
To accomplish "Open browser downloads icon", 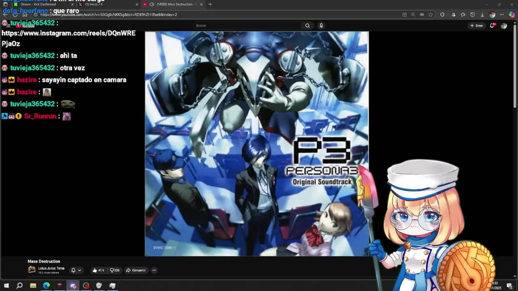I will (482, 15).
